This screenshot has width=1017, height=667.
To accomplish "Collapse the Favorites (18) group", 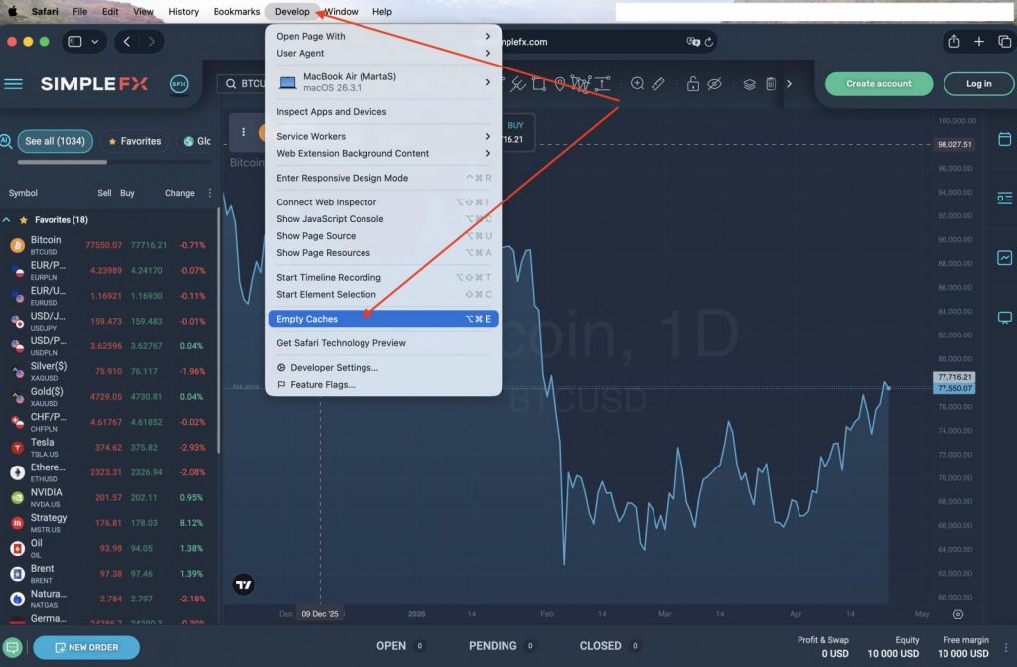I will click(x=7, y=219).
